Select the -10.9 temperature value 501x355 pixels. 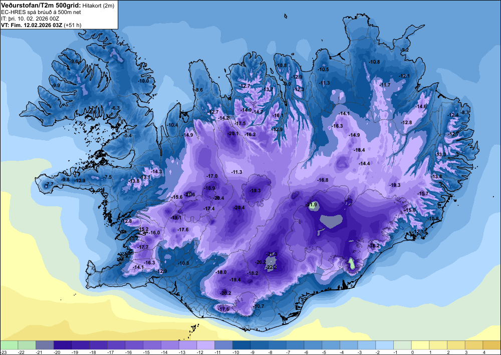click(80, 181)
